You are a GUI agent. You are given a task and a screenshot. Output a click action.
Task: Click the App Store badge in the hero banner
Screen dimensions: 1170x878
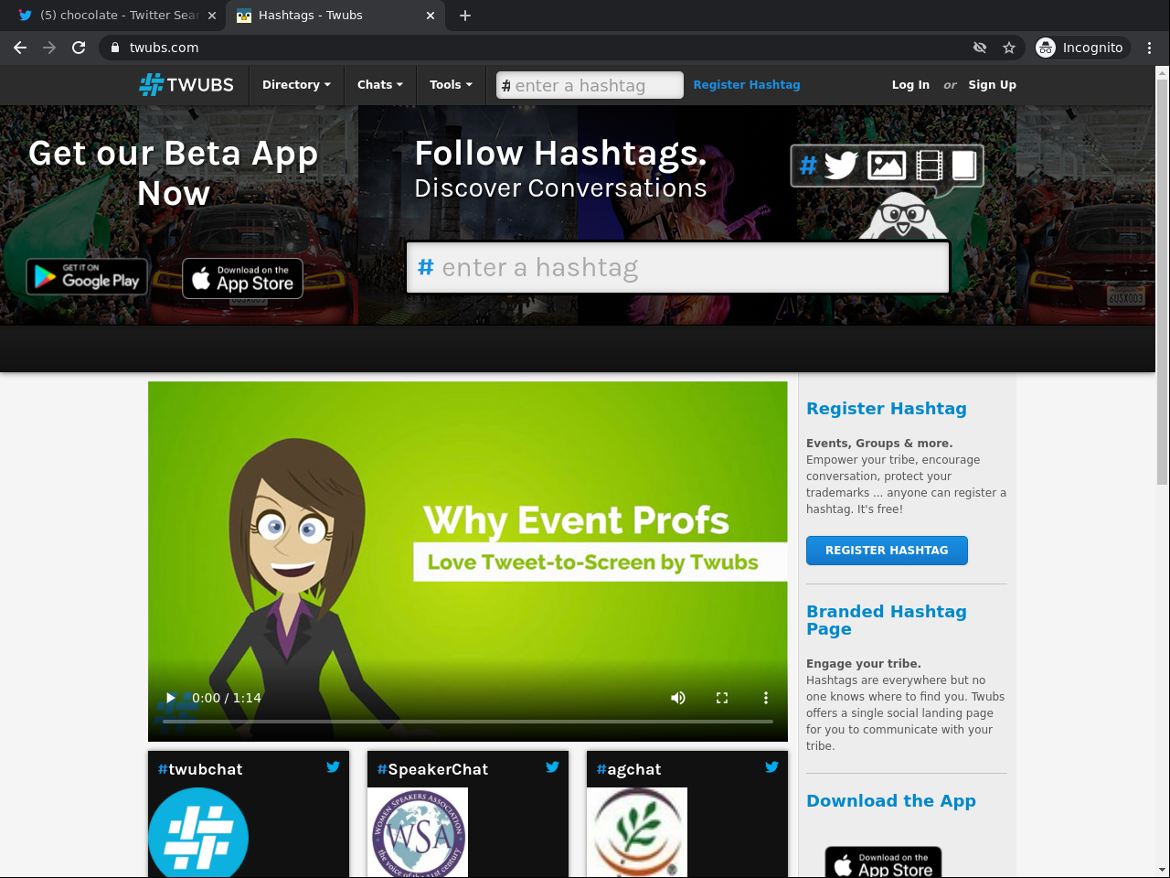[x=243, y=278]
